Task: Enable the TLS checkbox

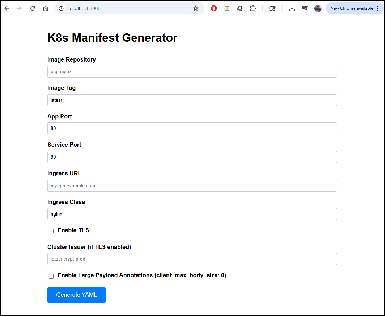Action: [51, 231]
